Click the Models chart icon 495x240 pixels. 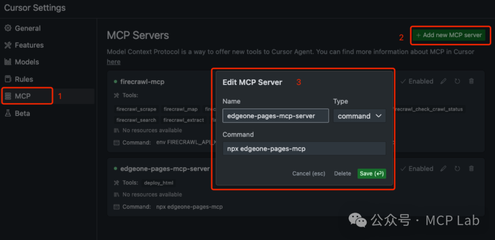8,62
